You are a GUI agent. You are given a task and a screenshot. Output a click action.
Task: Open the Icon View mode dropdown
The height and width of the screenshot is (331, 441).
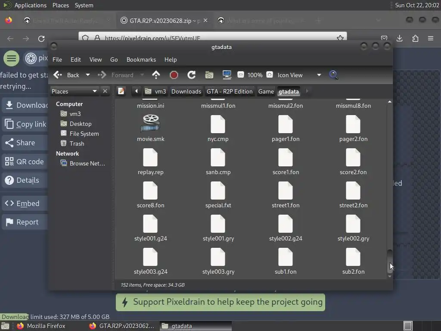[x=299, y=75]
